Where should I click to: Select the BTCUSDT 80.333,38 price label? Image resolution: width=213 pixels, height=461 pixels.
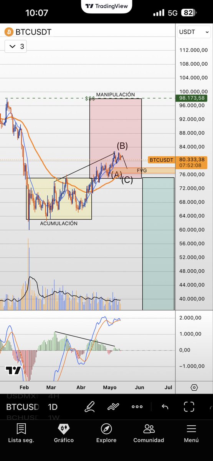pyautogui.click(x=177, y=162)
